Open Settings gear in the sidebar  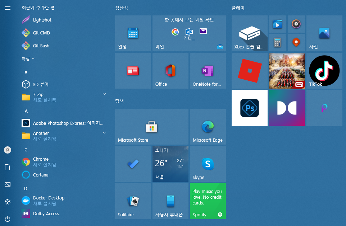(8, 202)
